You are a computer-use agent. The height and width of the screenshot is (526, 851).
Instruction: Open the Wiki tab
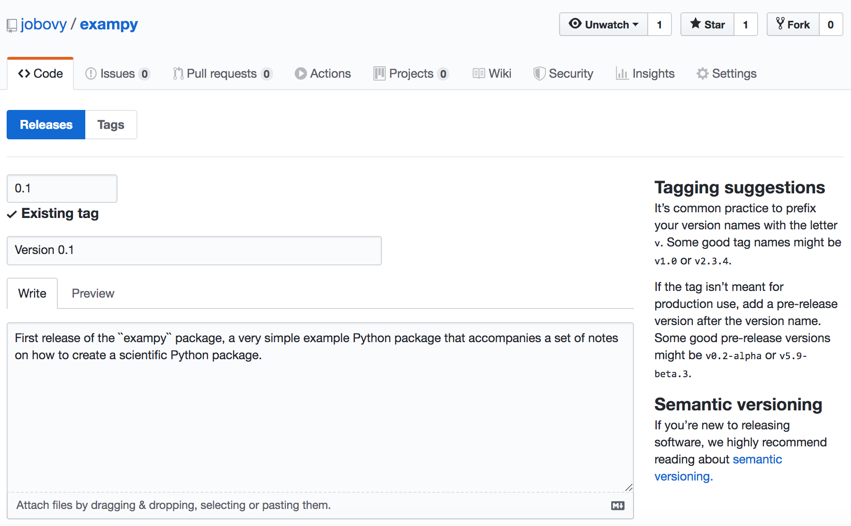(x=492, y=73)
